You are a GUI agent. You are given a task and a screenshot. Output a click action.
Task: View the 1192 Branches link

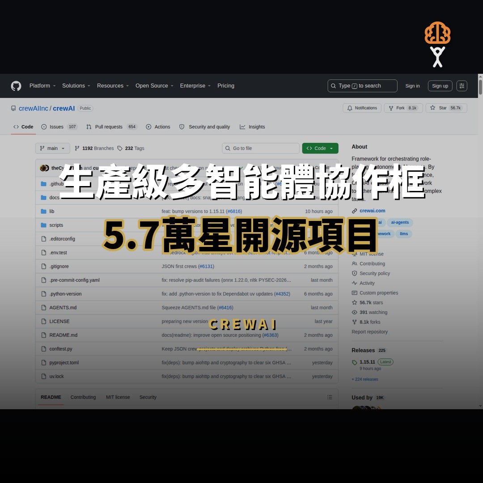pyautogui.click(x=94, y=148)
